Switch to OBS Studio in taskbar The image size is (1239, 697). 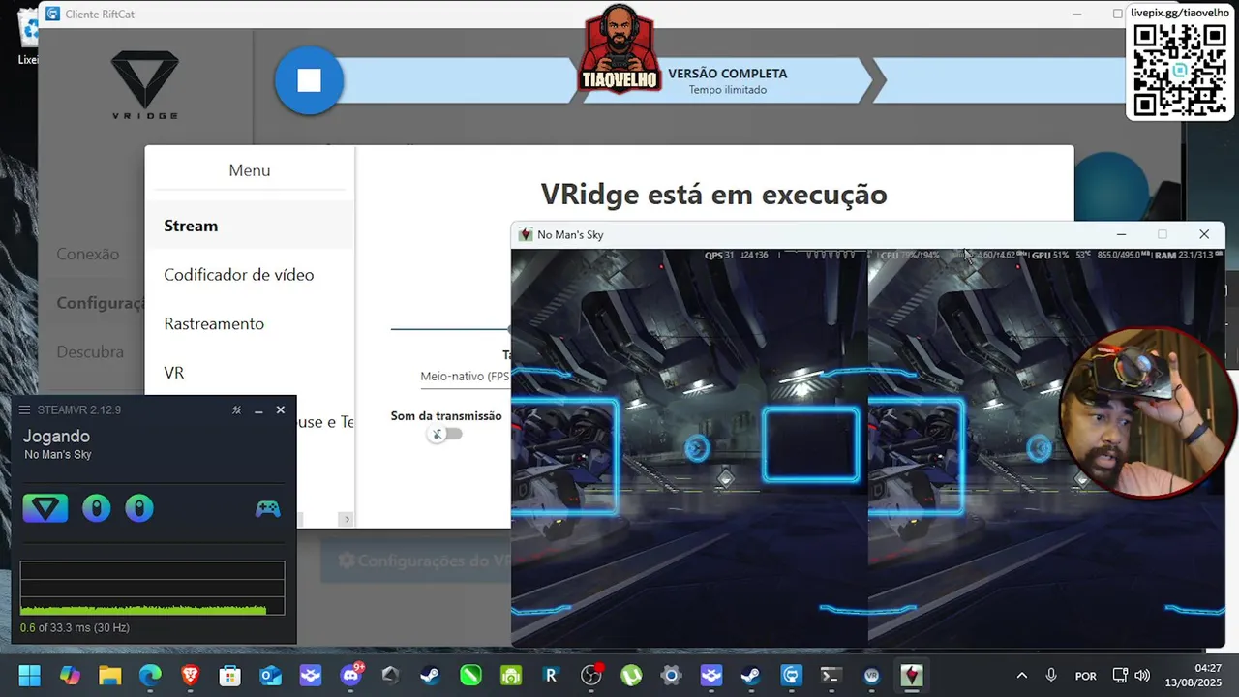tap(591, 676)
